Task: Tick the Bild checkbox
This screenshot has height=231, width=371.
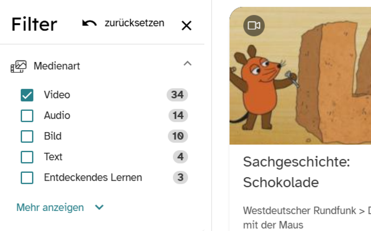Action: pyautogui.click(x=27, y=136)
